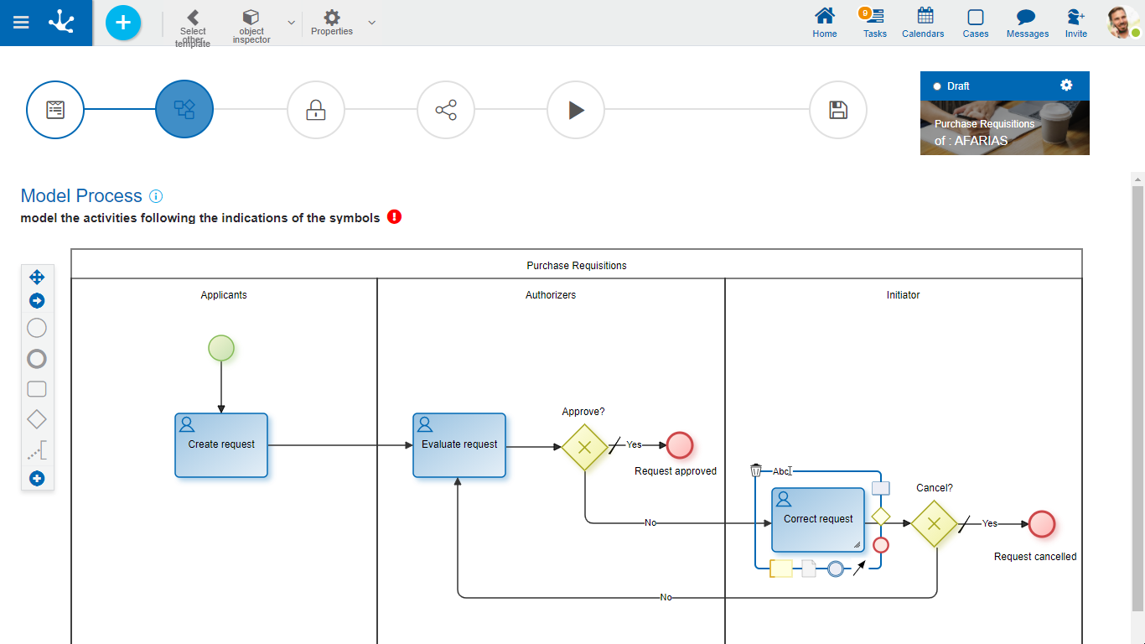Open Cases
The width and height of the screenshot is (1145, 644).
click(976, 23)
